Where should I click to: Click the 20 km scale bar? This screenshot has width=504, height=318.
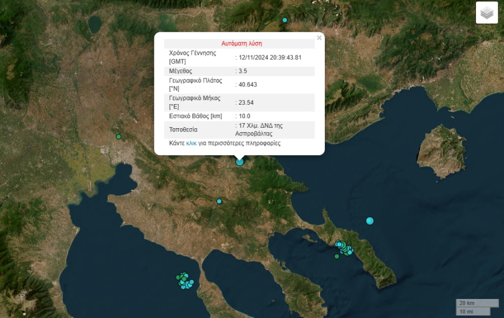click(x=477, y=303)
